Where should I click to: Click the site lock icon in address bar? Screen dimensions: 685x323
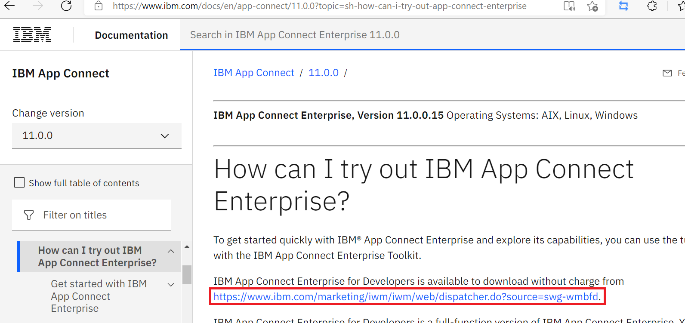[99, 6]
